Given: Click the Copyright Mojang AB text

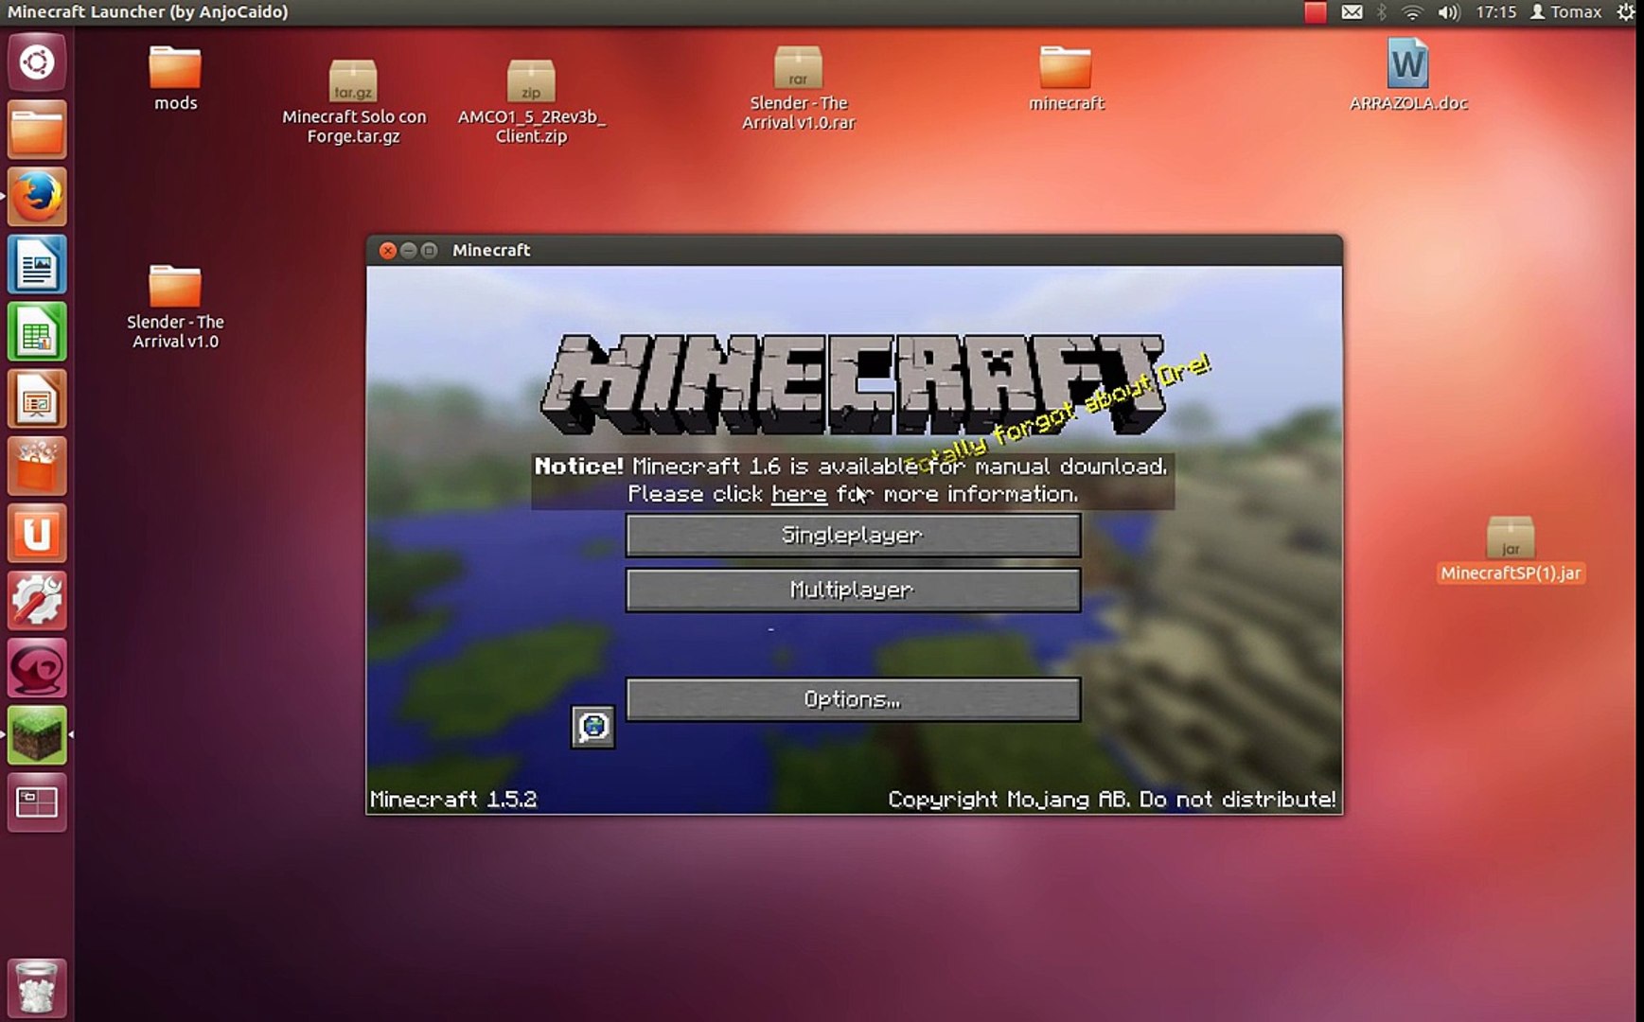Looking at the screenshot, I should pyautogui.click(x=1112, y=800).
